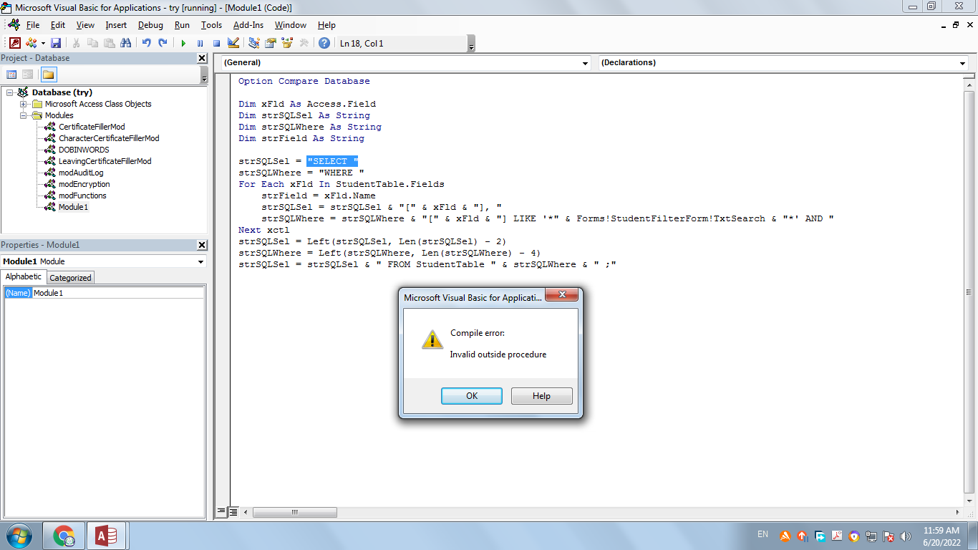Toggle Design Mode icon in toolbar
Image resolution: width=978 pixels, height=550 pixels.
coord(233,43)
